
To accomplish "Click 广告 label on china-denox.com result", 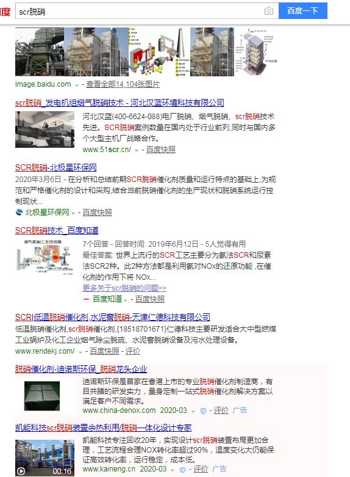I will coord(240,410).
